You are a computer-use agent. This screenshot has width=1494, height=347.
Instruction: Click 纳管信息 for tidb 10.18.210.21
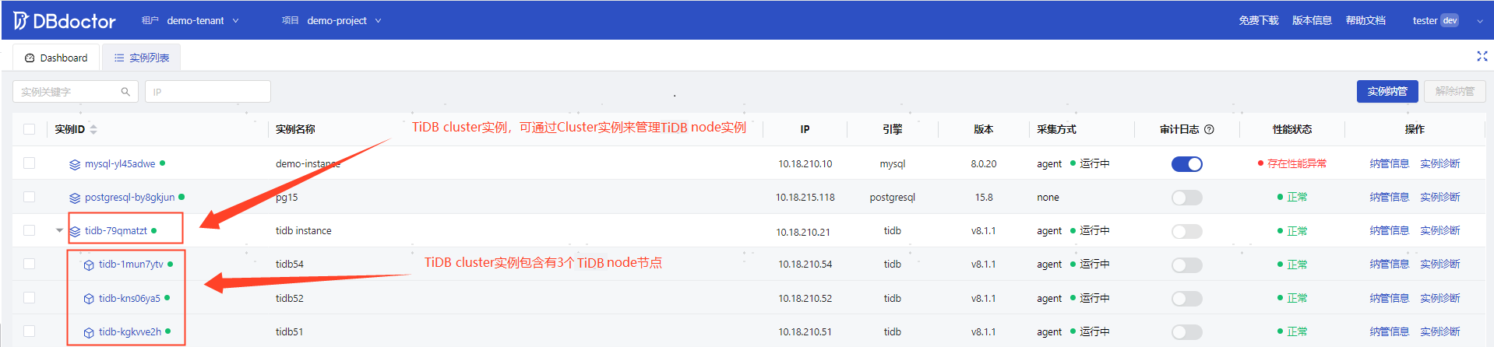pos(1389,231)
